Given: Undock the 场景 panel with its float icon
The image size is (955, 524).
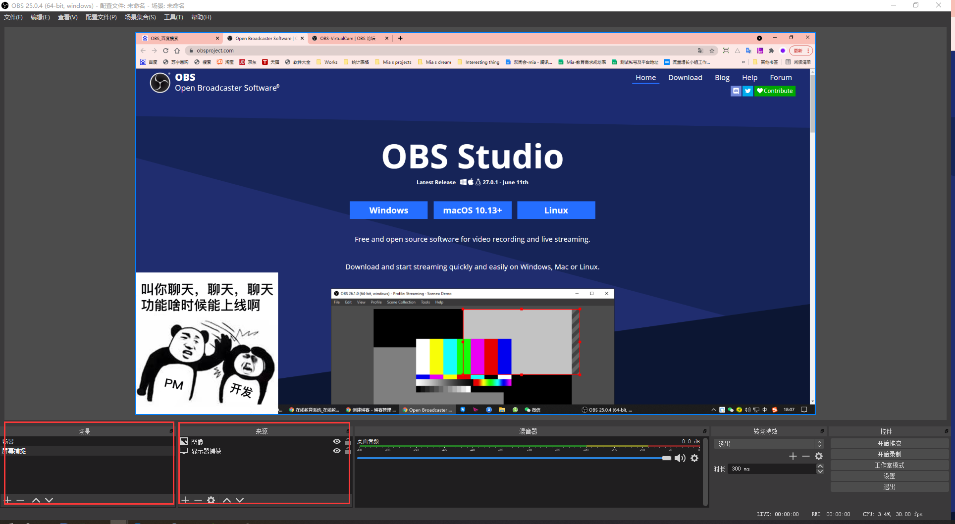Looking at the screenshot, I should (171, 431).
